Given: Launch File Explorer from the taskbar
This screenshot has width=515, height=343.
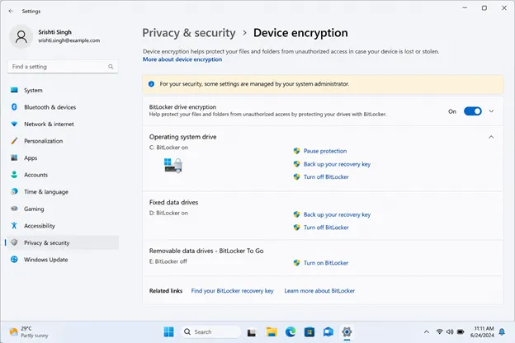Looking at the screenshot, I should 272,331.
